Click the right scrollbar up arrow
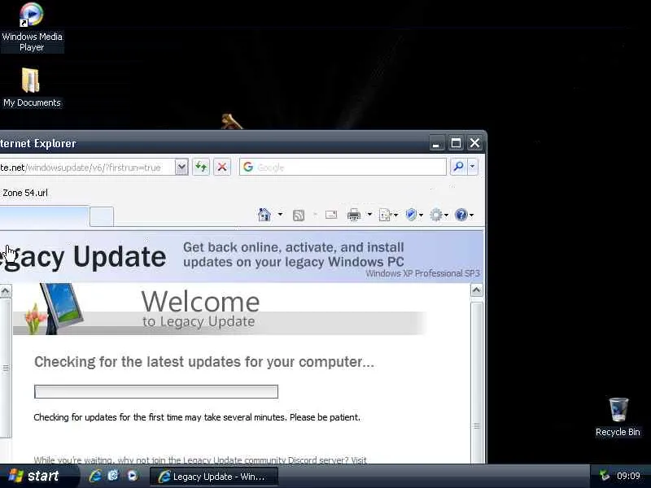 tap(477, 290)
